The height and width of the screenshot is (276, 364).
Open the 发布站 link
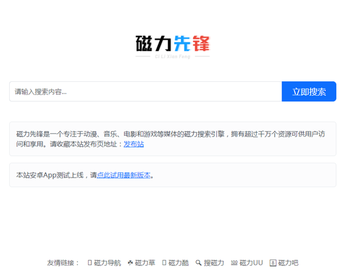tap(133, 144)
